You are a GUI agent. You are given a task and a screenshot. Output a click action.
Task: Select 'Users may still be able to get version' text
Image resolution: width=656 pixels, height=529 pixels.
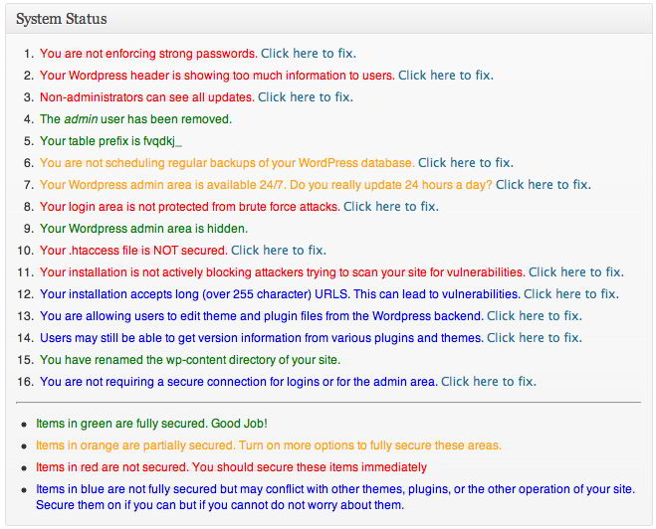(x=262, y=338)
